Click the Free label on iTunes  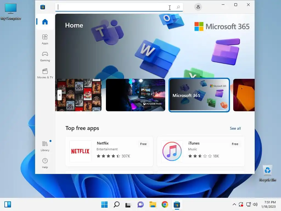point(235,144)
